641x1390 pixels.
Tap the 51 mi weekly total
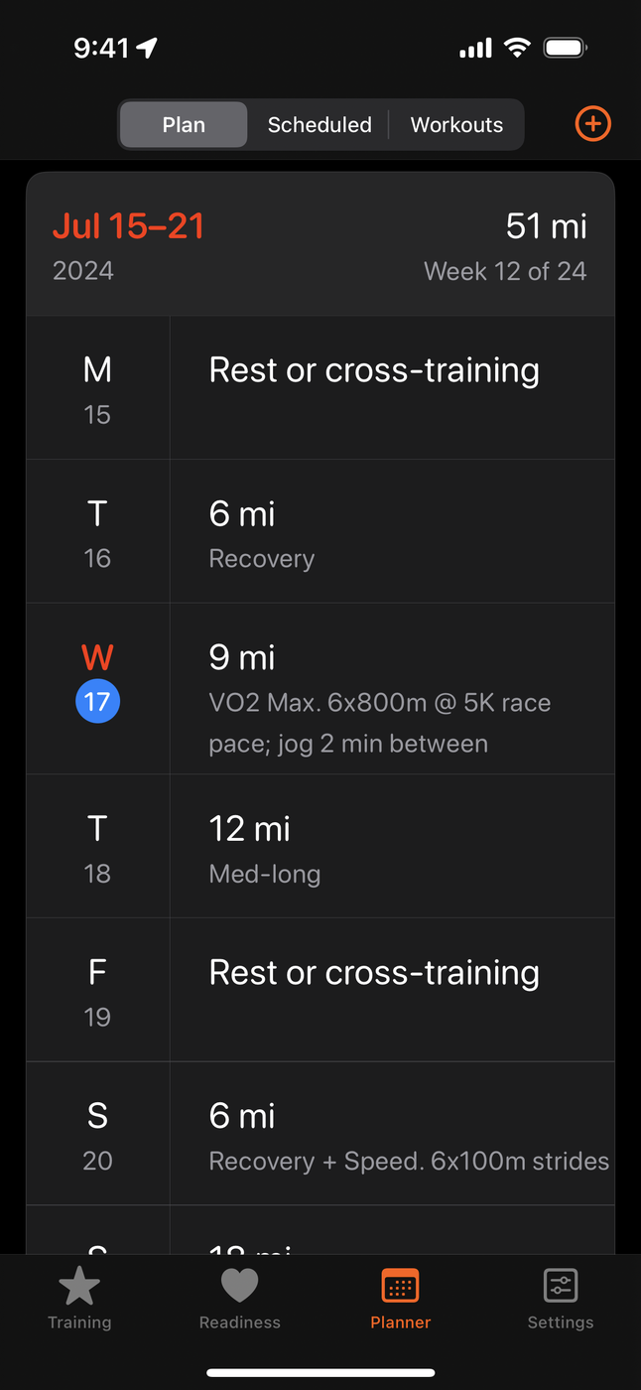click(x=546, y=226)
